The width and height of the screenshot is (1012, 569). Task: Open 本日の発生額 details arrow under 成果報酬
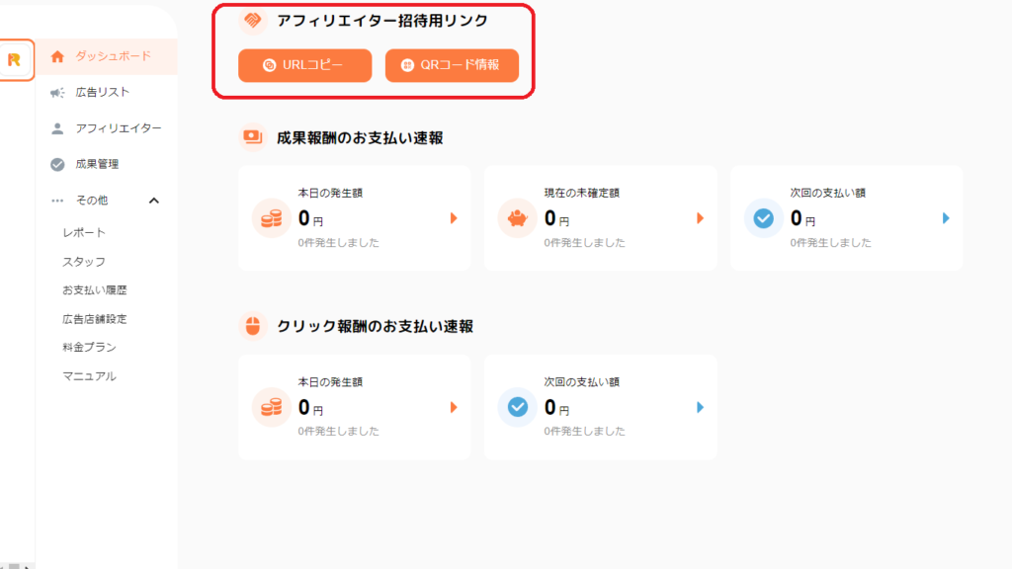[454, 218]
